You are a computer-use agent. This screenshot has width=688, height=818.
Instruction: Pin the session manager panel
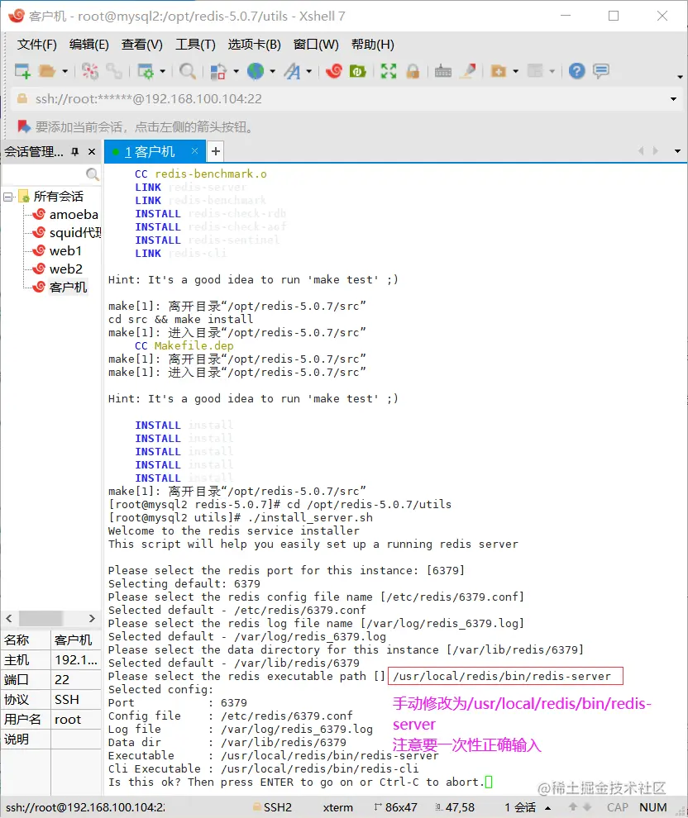point(74,151)
